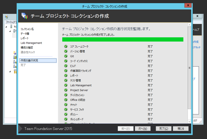Select データ層 step in wizard sidebar
Screen dimensions: 207x139
click(x=25, y=34)
